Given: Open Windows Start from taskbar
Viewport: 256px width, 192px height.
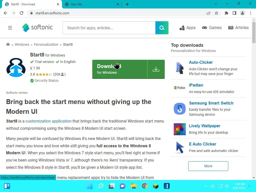Looking at the screenshot, I should (90, 186).
